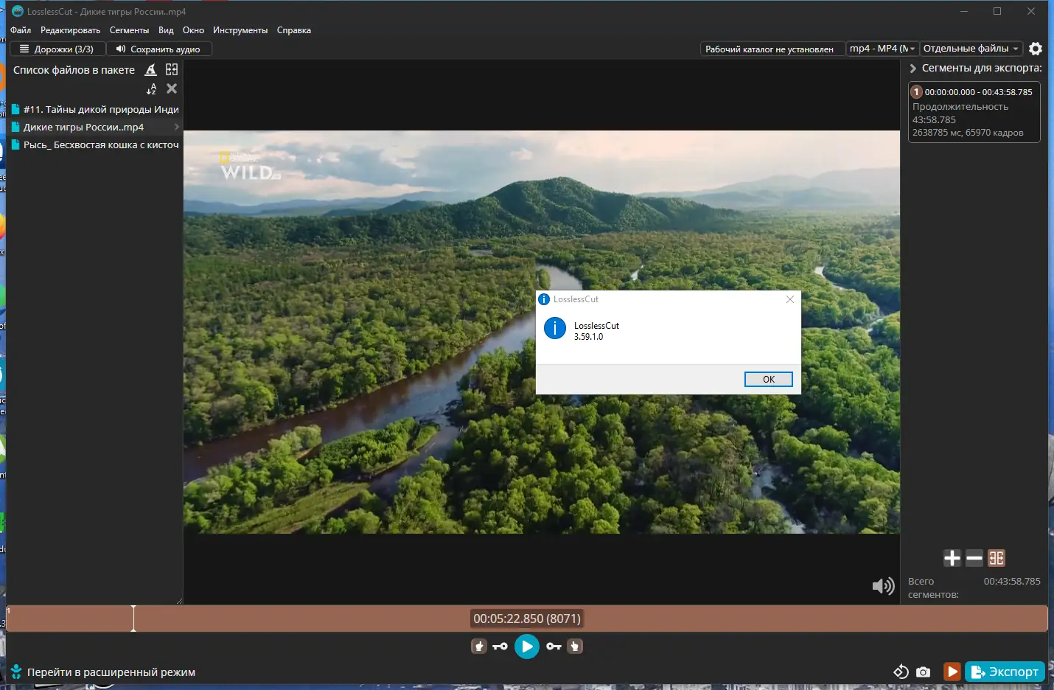Open the rotation tool near Export
This screenshot has height=690, width=1054.
901,672
